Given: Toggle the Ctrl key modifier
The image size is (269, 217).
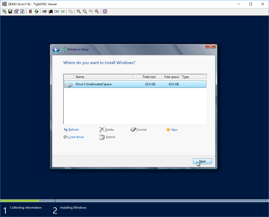Looking at the screenshot, I should [57, 12].
